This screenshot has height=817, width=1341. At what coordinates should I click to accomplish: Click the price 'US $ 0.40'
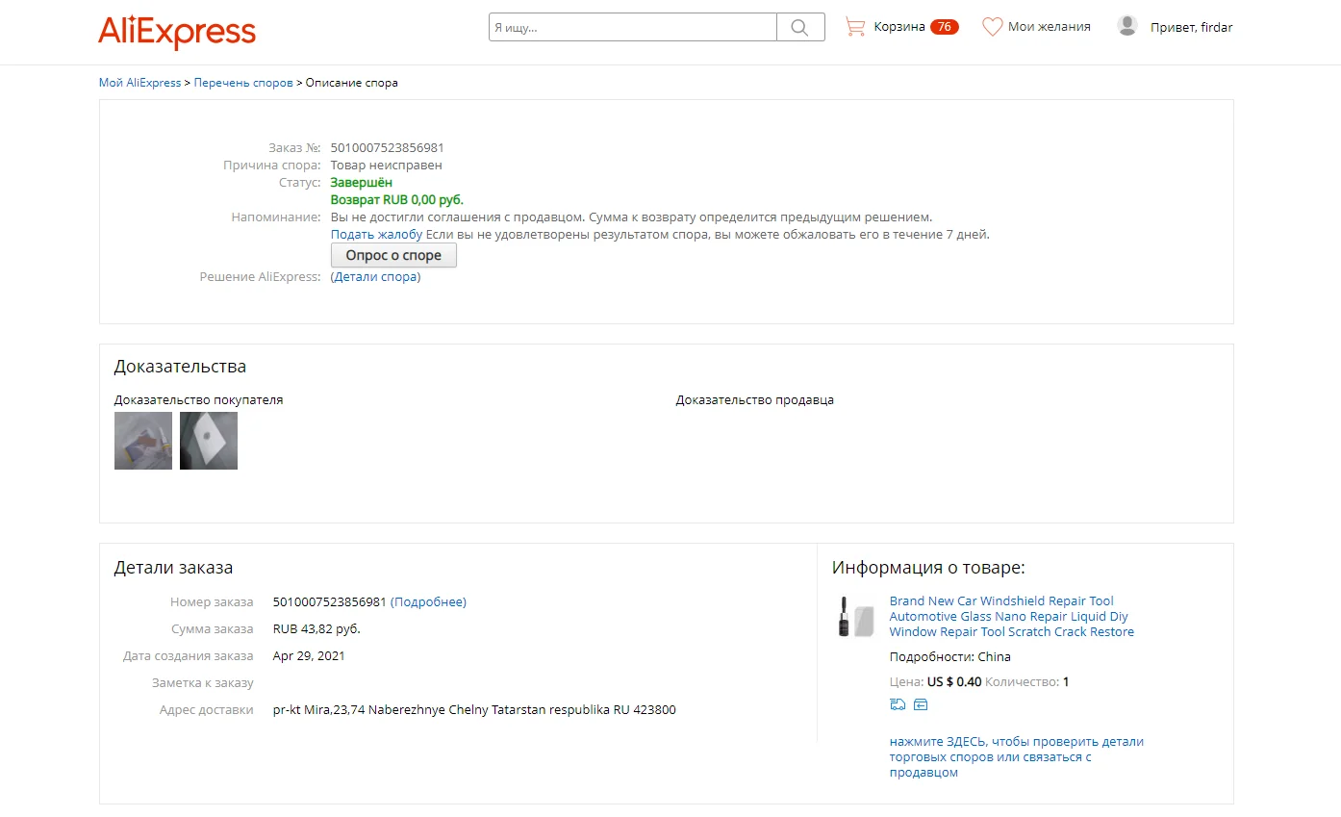[x=954, y=682]
